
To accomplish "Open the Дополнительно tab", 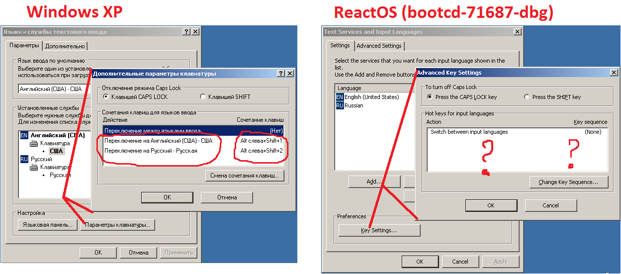I will point(65,46).
